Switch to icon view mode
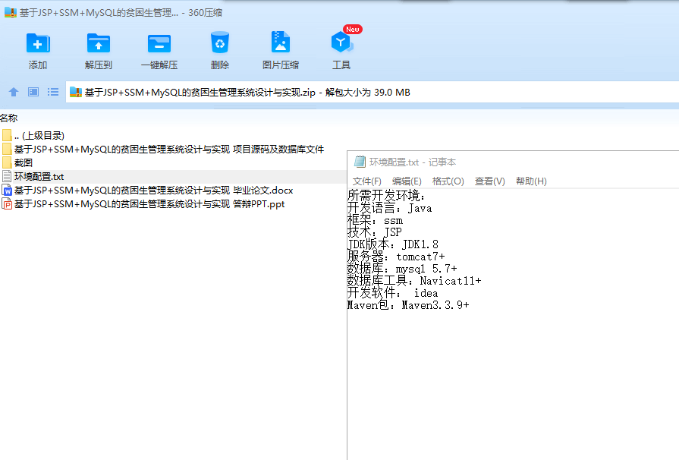 [33, 92]
